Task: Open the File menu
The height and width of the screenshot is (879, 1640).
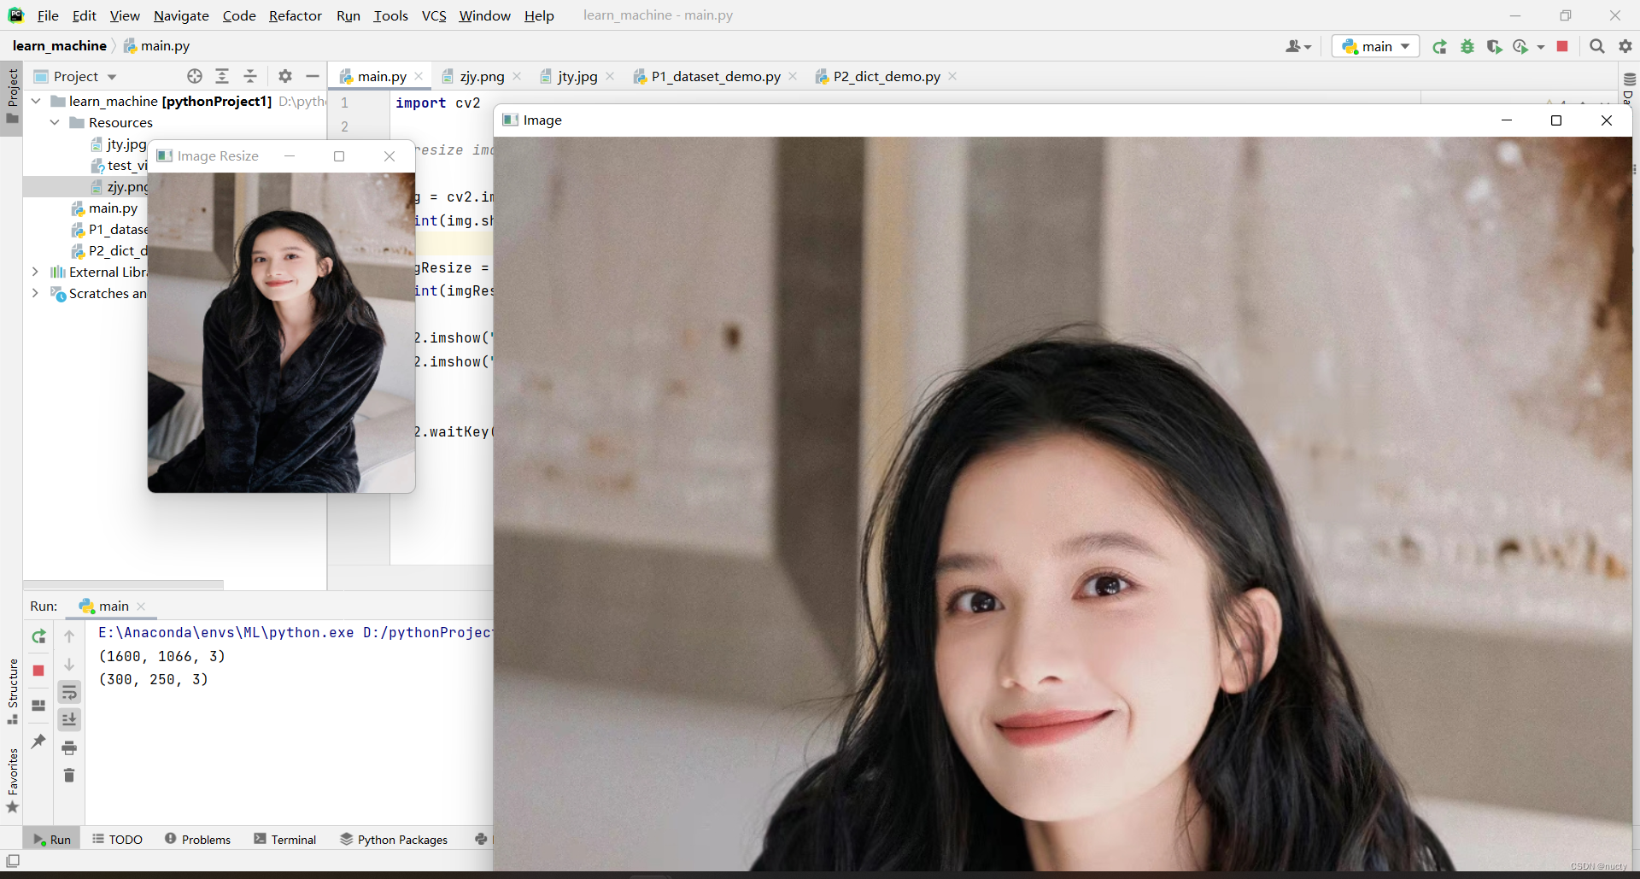Action: 48,15
